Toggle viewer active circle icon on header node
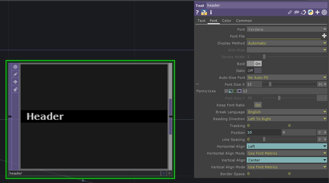The width and height of the screenshot is (329, 183). click(15, 67)
